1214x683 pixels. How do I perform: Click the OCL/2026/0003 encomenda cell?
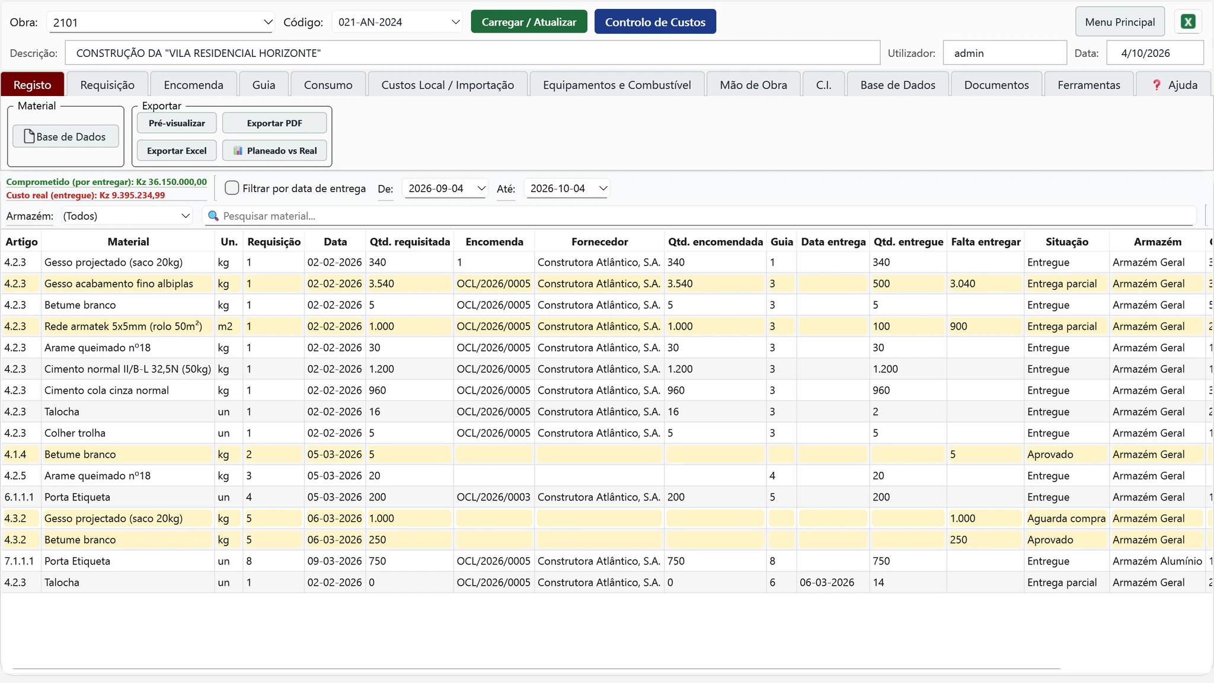point(494,497)
